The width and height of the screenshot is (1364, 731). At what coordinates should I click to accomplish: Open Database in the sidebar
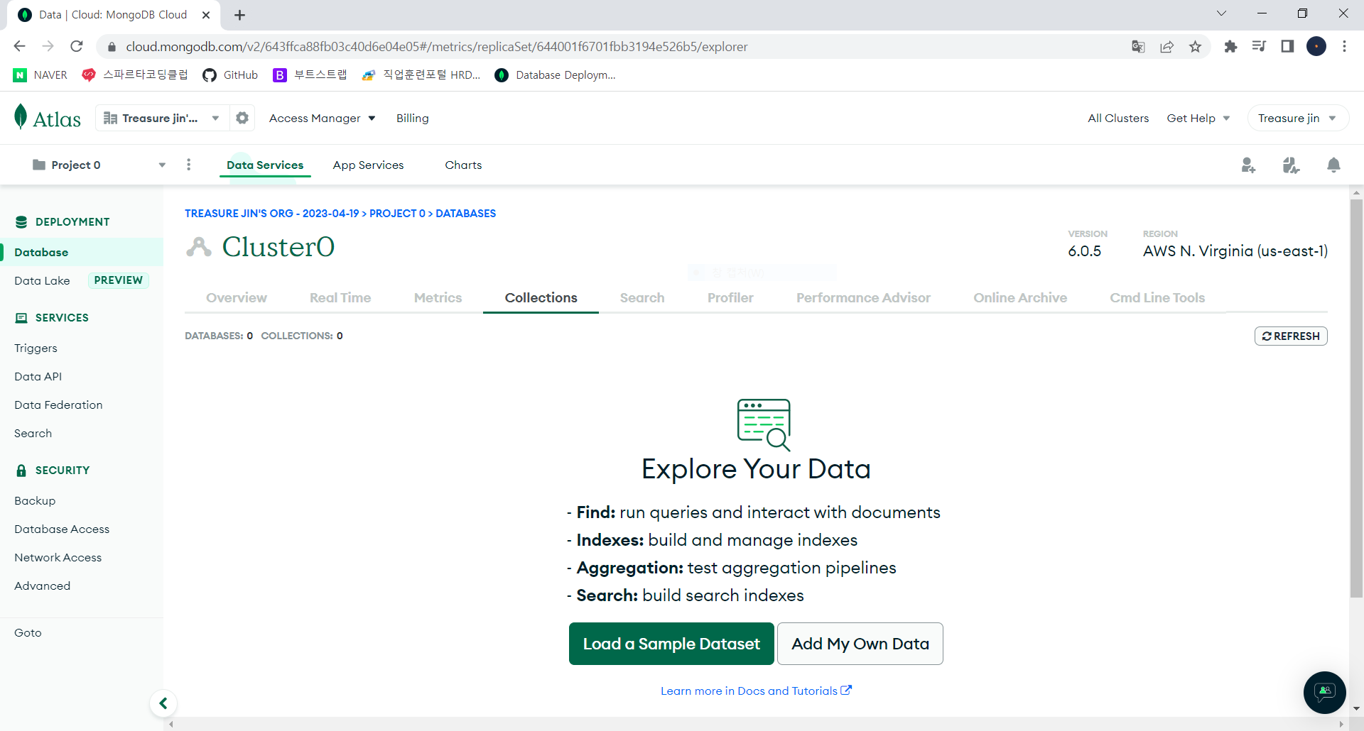click(x=82, y=252)
